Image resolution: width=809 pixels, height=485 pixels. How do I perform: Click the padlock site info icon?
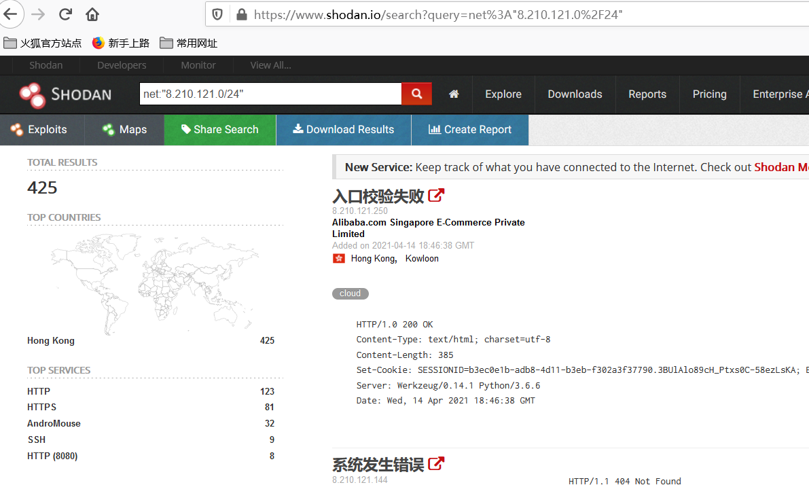pyautogui.click(x=241, y=14)
